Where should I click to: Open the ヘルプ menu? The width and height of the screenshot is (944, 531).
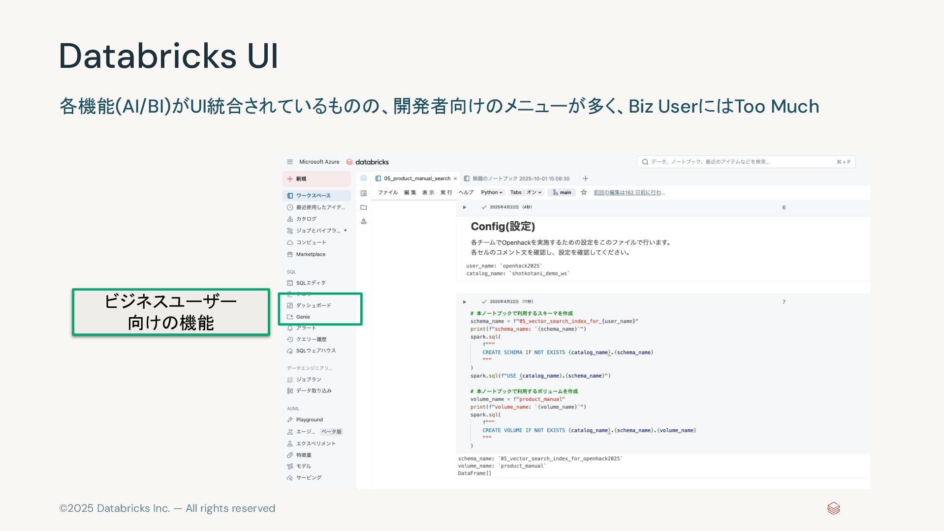pos(466,192)
